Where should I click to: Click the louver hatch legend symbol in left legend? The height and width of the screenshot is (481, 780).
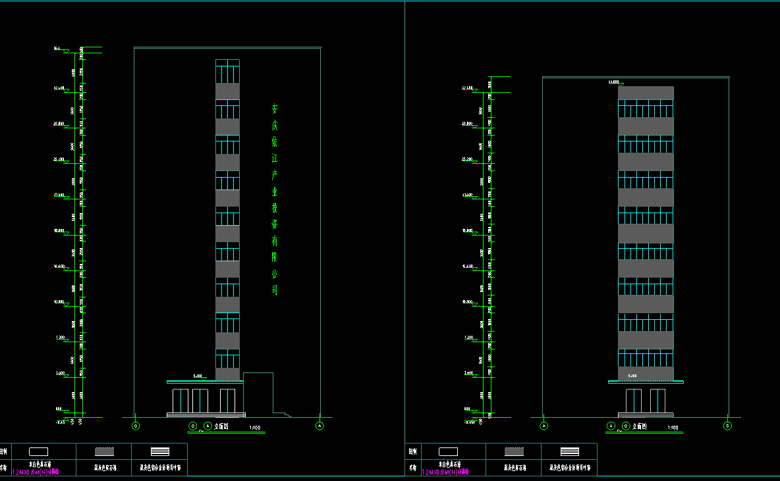pyautogui.click(x=160, y=452)
